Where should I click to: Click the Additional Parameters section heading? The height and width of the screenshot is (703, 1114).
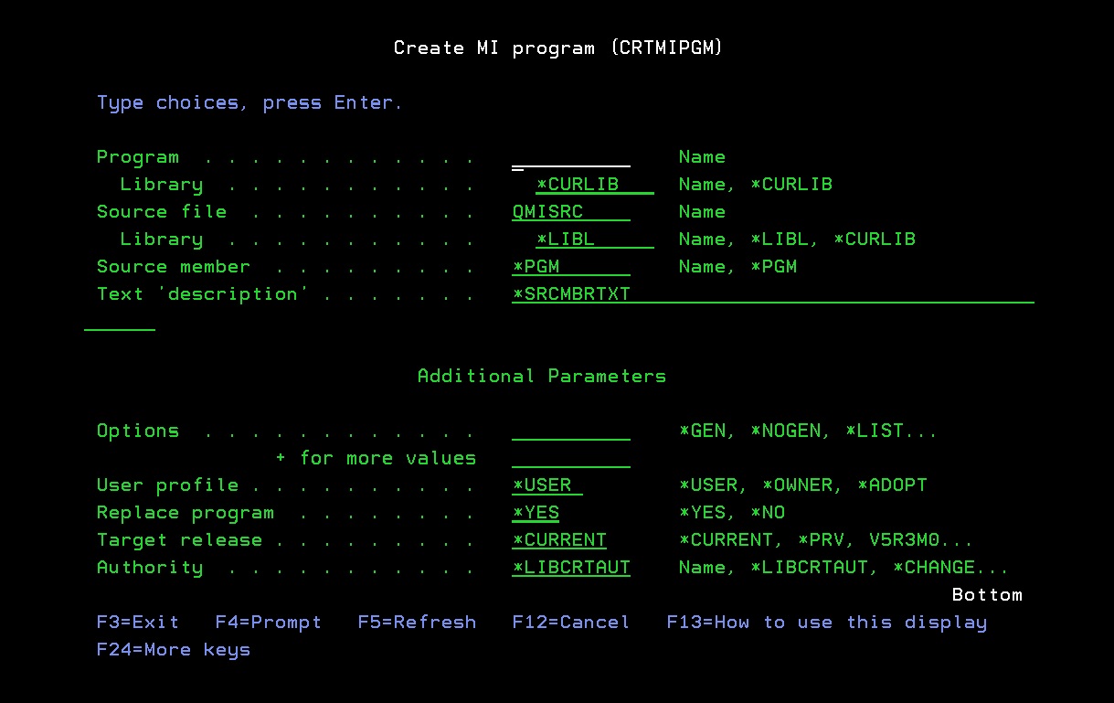542,377
